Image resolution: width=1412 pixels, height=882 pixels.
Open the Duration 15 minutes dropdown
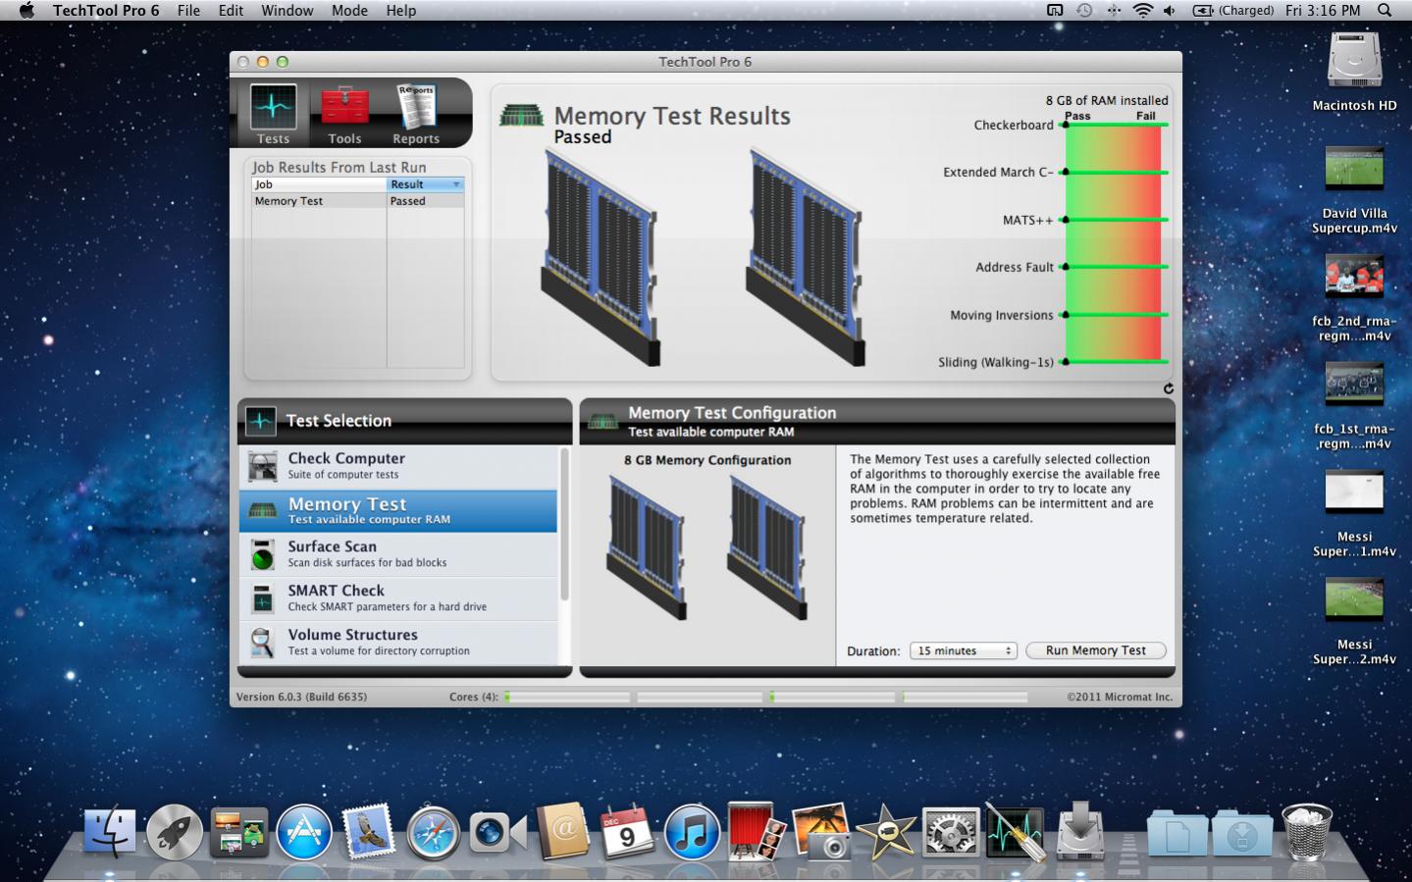click(964, 650)
